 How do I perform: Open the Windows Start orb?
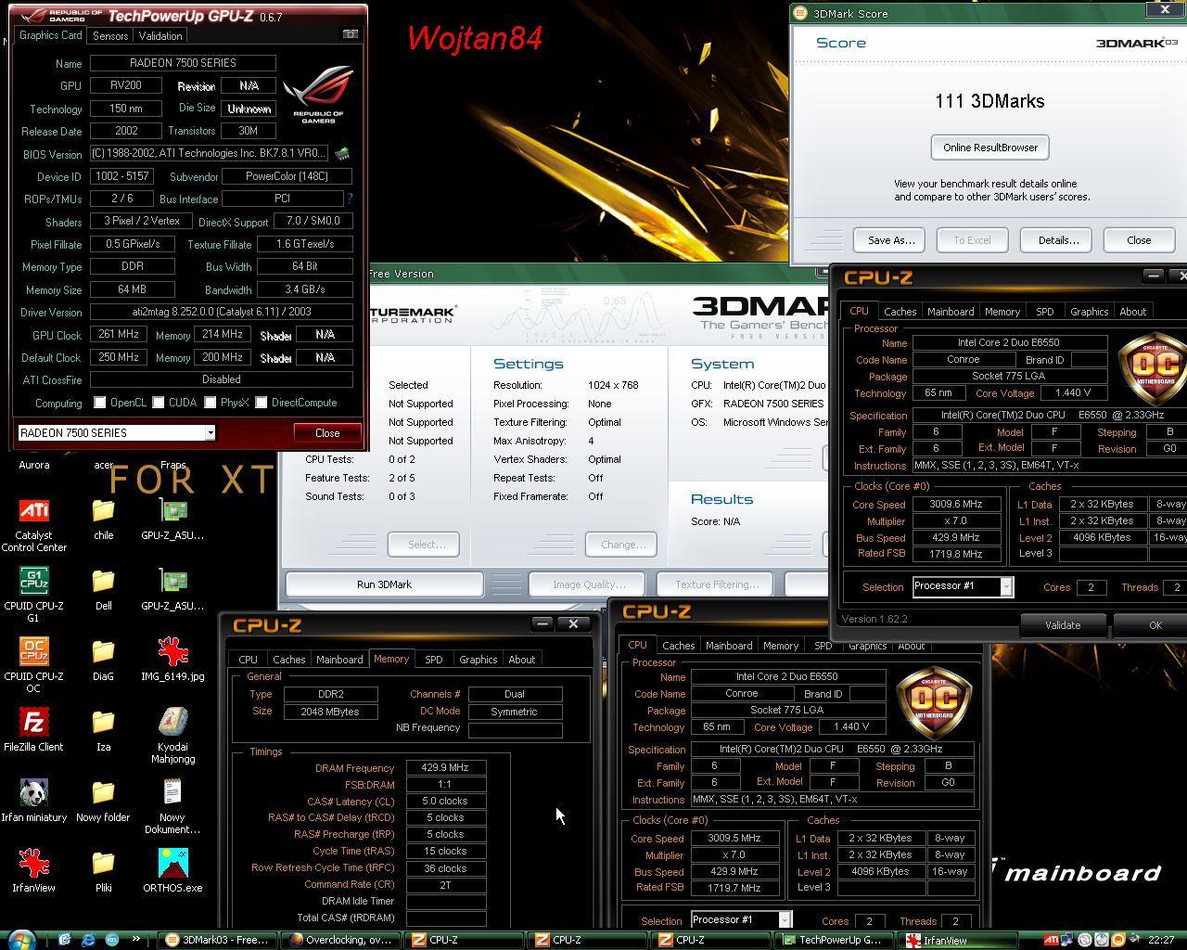[20, 940]
